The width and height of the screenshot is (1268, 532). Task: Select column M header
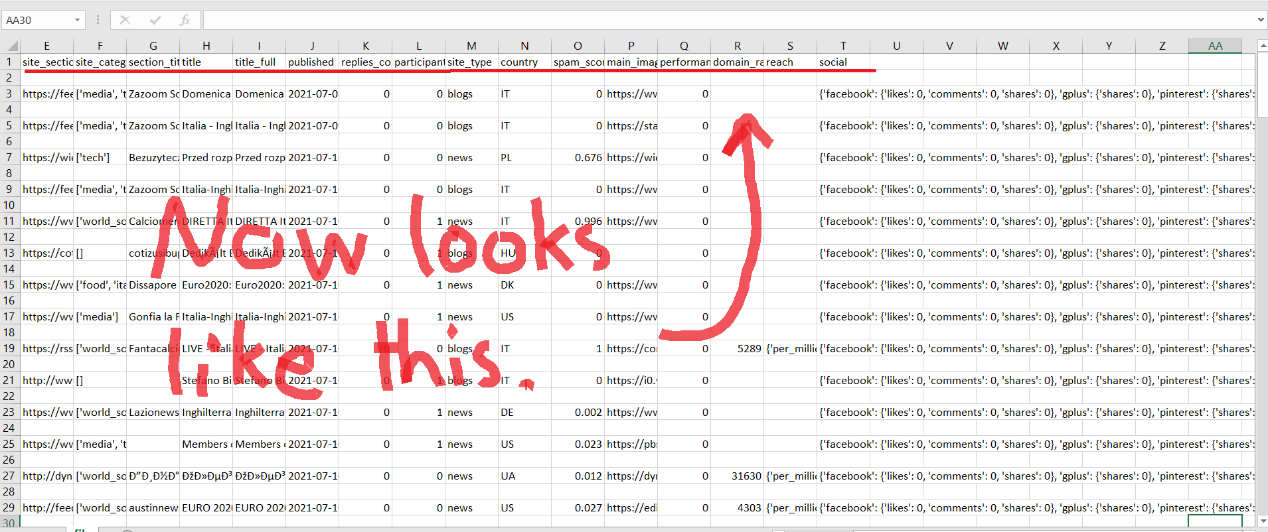click(x=471, y=46)
